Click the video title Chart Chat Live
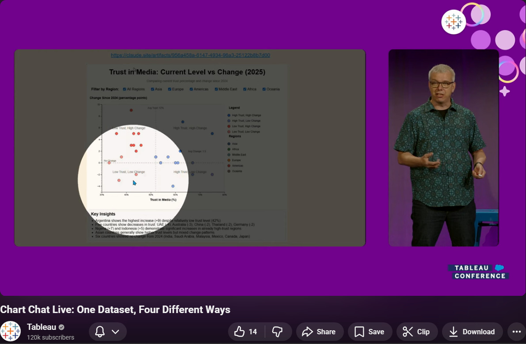526x344 pixels. (x=115, y=310)
